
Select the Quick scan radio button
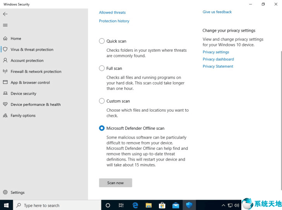(101, 41)
